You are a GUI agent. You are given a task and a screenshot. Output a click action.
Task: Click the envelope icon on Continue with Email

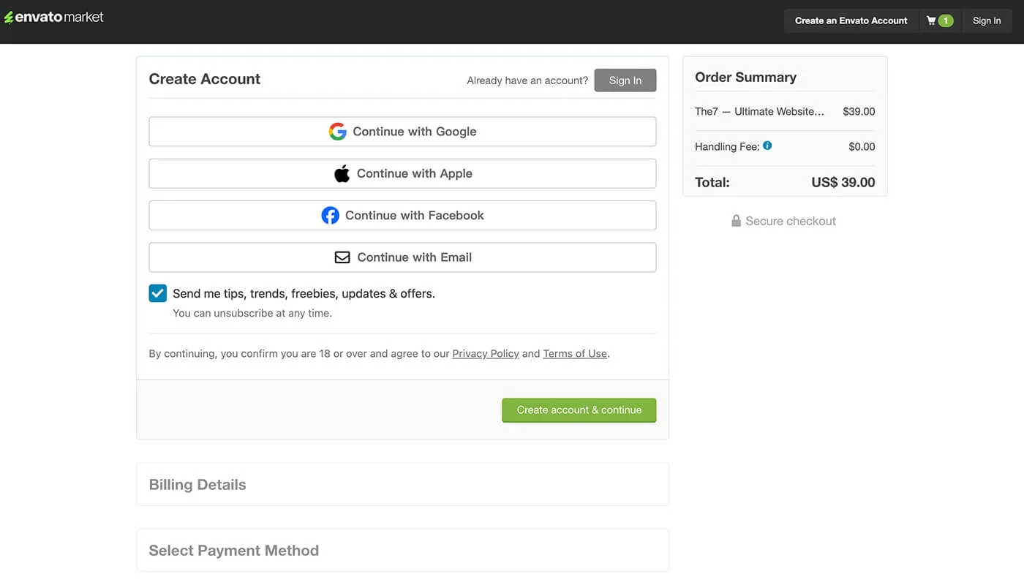pos(342,257)
